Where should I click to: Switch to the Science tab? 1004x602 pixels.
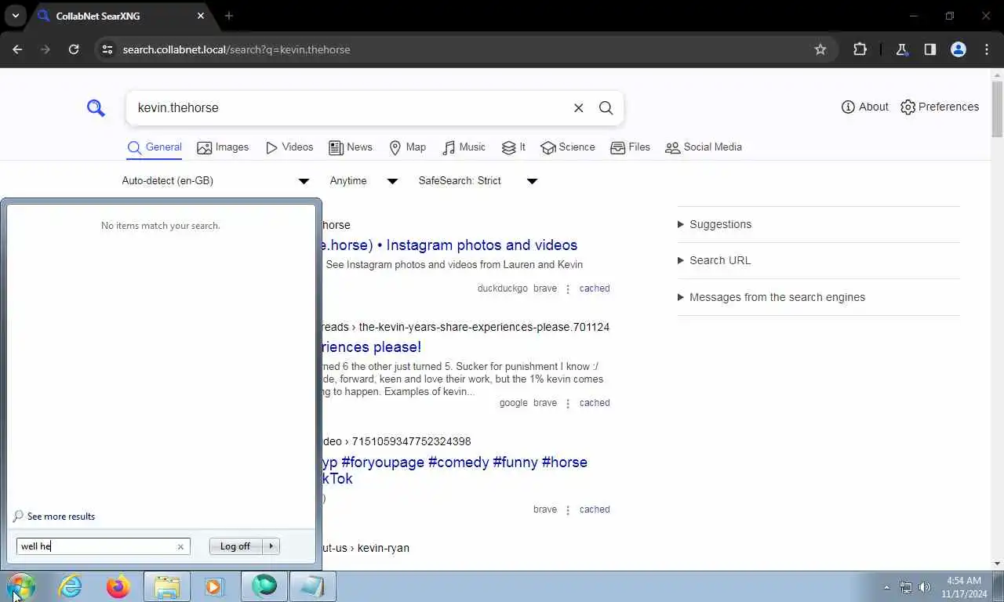pos(568,147)
